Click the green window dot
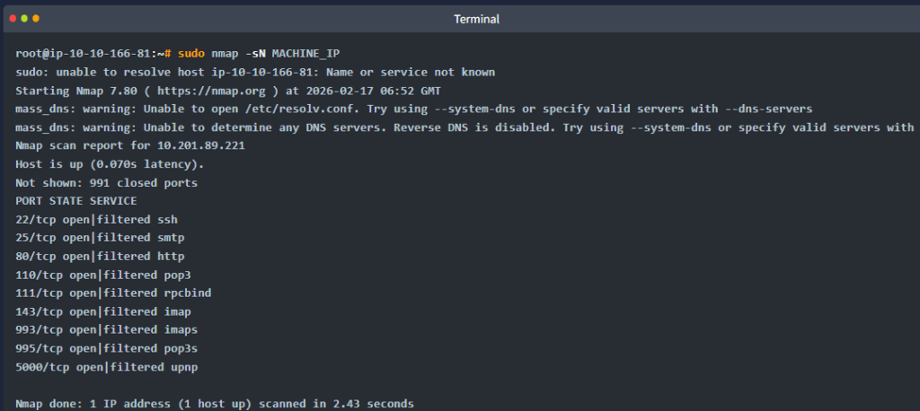This screenshot has height=411, width=920. coord(24,19)
